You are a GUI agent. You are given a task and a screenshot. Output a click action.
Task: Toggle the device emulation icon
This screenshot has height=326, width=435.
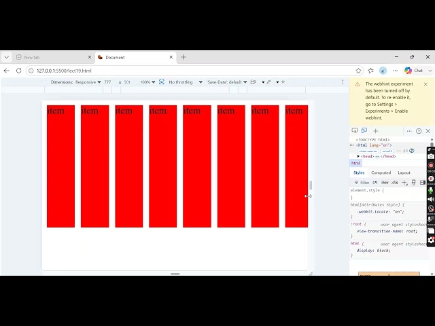click(x=364, y=130)
